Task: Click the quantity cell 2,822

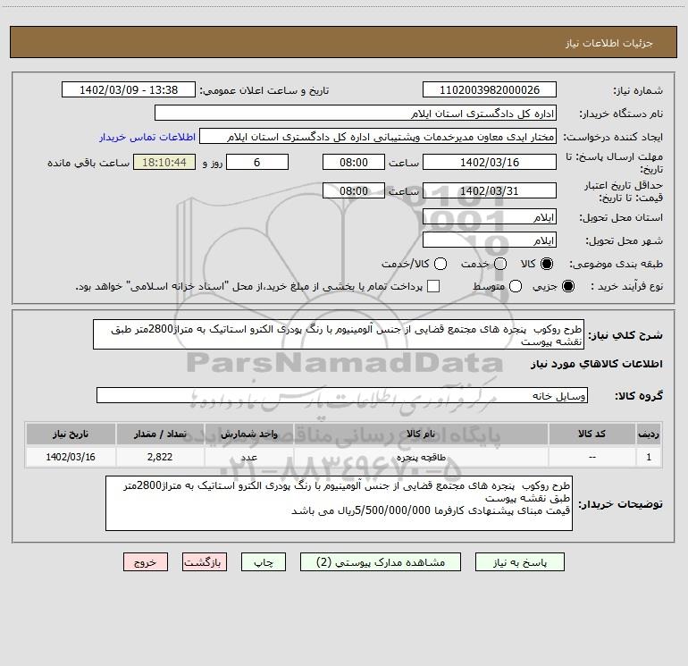Action: coord(160,457)
